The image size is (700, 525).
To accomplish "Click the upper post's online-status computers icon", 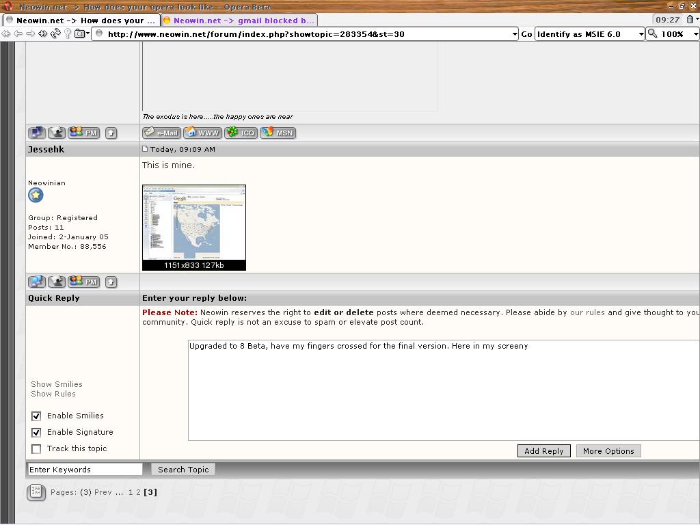I will coord(37,133).
